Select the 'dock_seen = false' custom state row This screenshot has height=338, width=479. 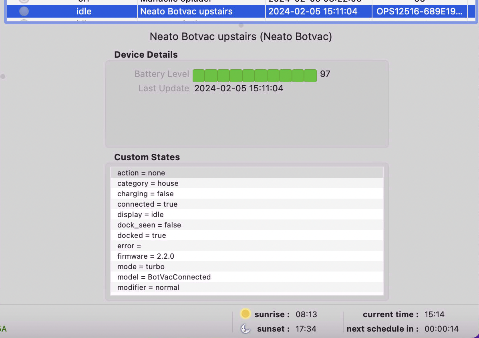point(247,225)
